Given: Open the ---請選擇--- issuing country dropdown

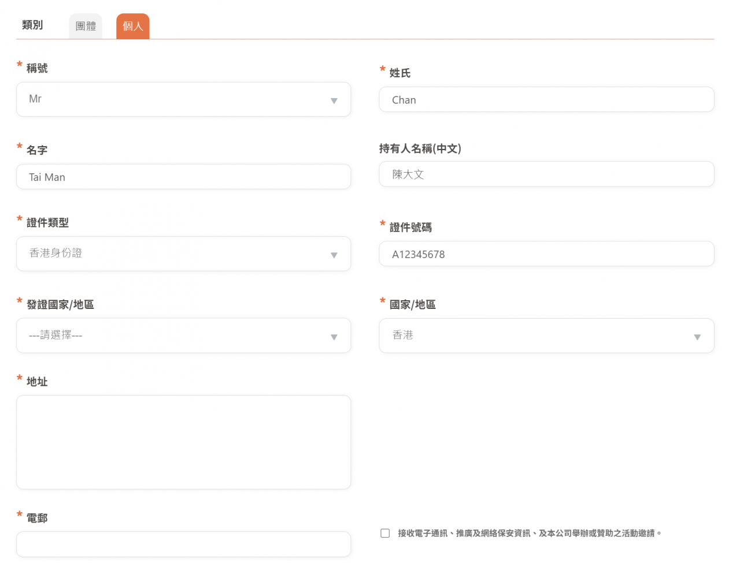Looking at the screenshot, I should pos(173,335).
